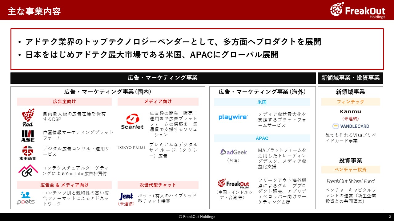The height and width of the screenshot is (221, 394).
Task: Click （未連結）note under Kanmu
Action: click(351, 119)
